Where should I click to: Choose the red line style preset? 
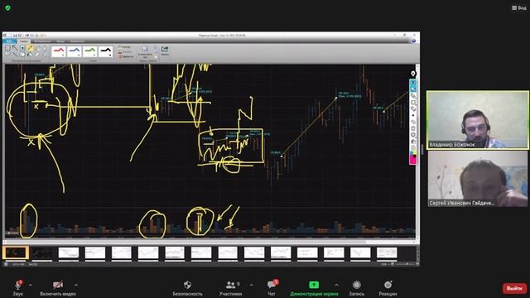(x=59, y=51)
